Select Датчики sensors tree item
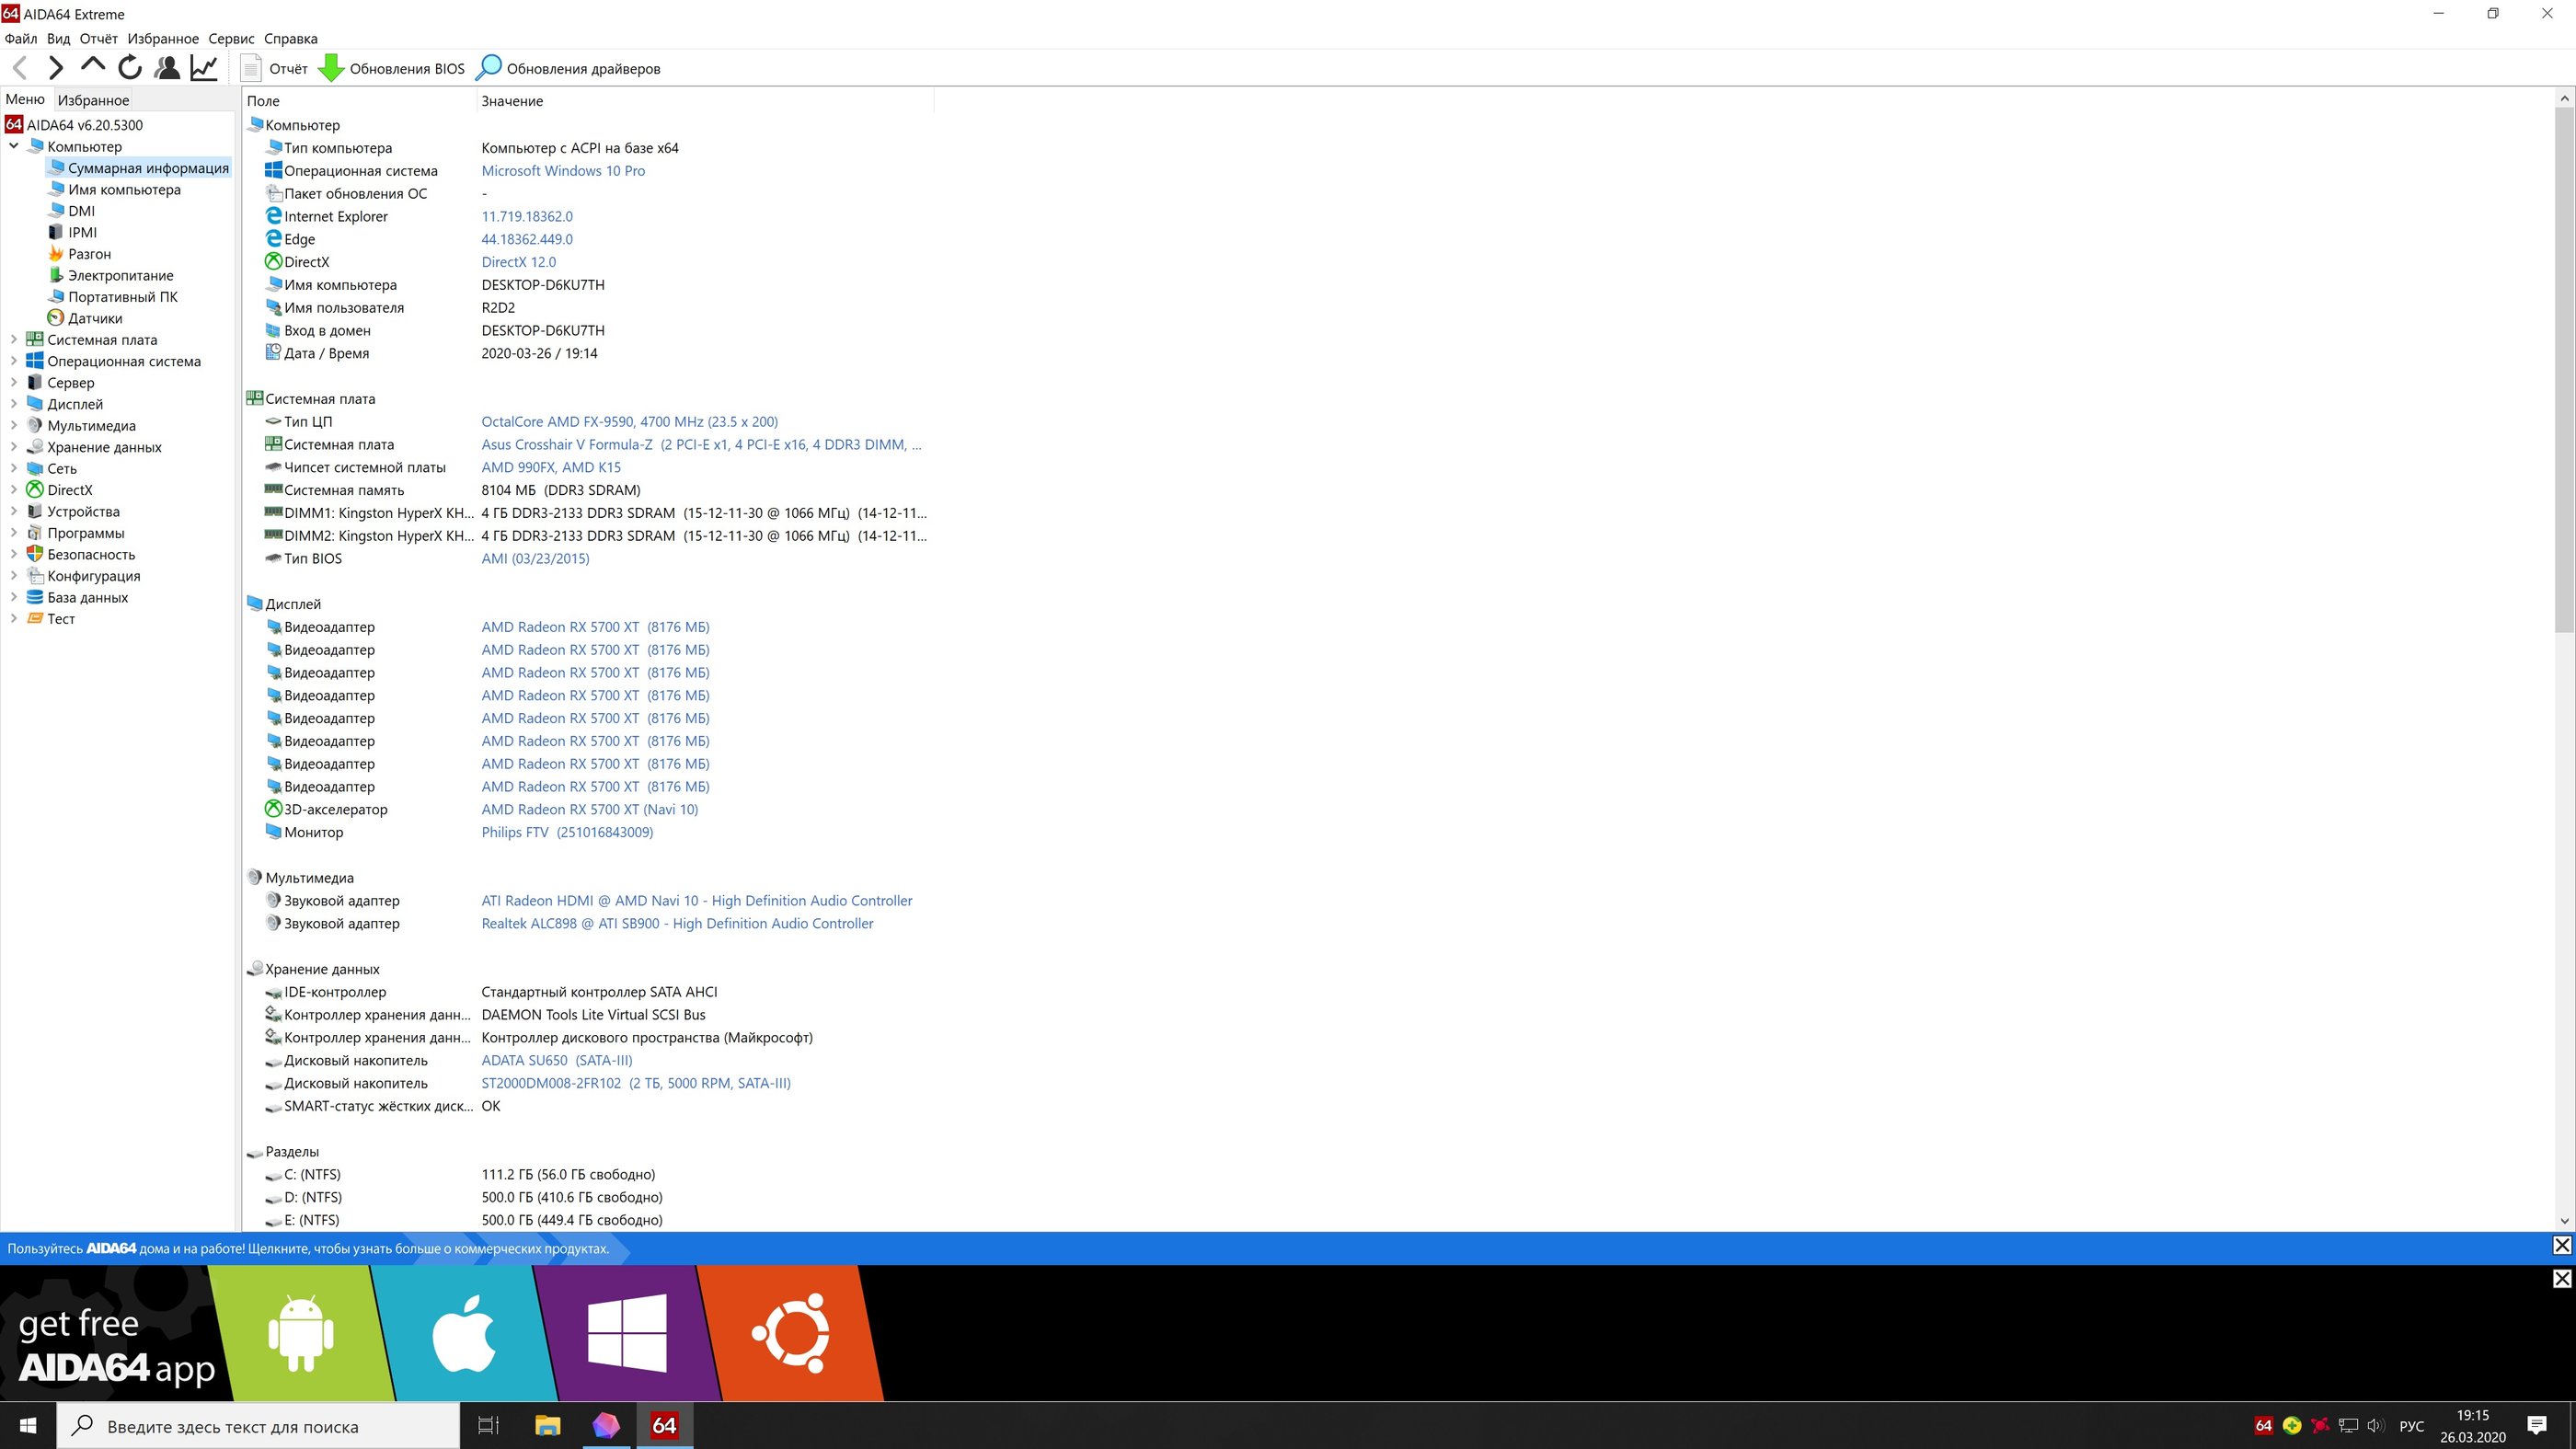The height and width of the screenshot is (1449, 2576). [x=95, y=318]
